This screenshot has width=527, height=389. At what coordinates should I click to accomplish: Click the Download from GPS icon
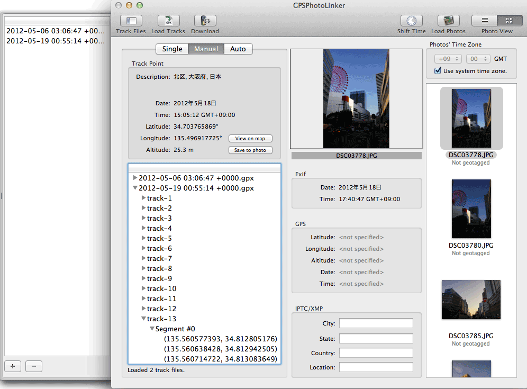tap(205, 21)
